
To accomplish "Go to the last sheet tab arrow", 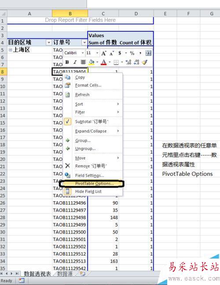I will 17,274.
